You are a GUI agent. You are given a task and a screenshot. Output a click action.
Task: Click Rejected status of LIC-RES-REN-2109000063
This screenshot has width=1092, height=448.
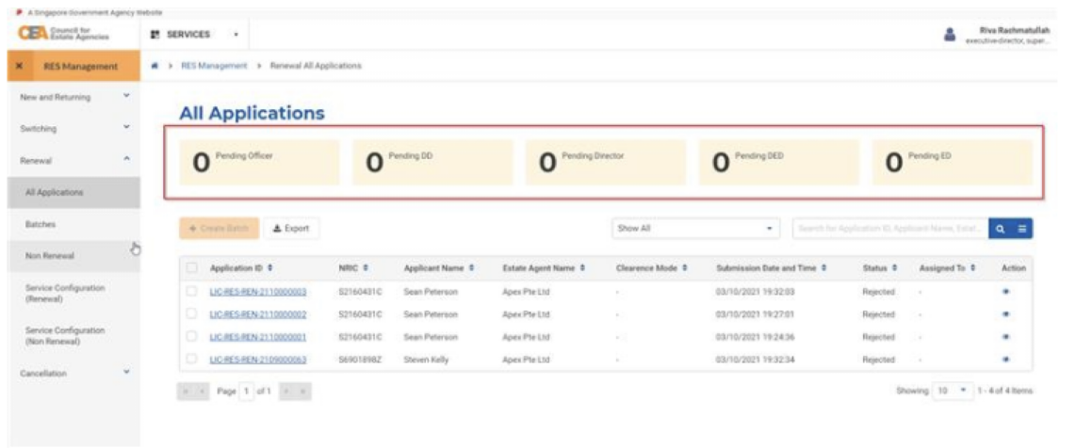878,360
